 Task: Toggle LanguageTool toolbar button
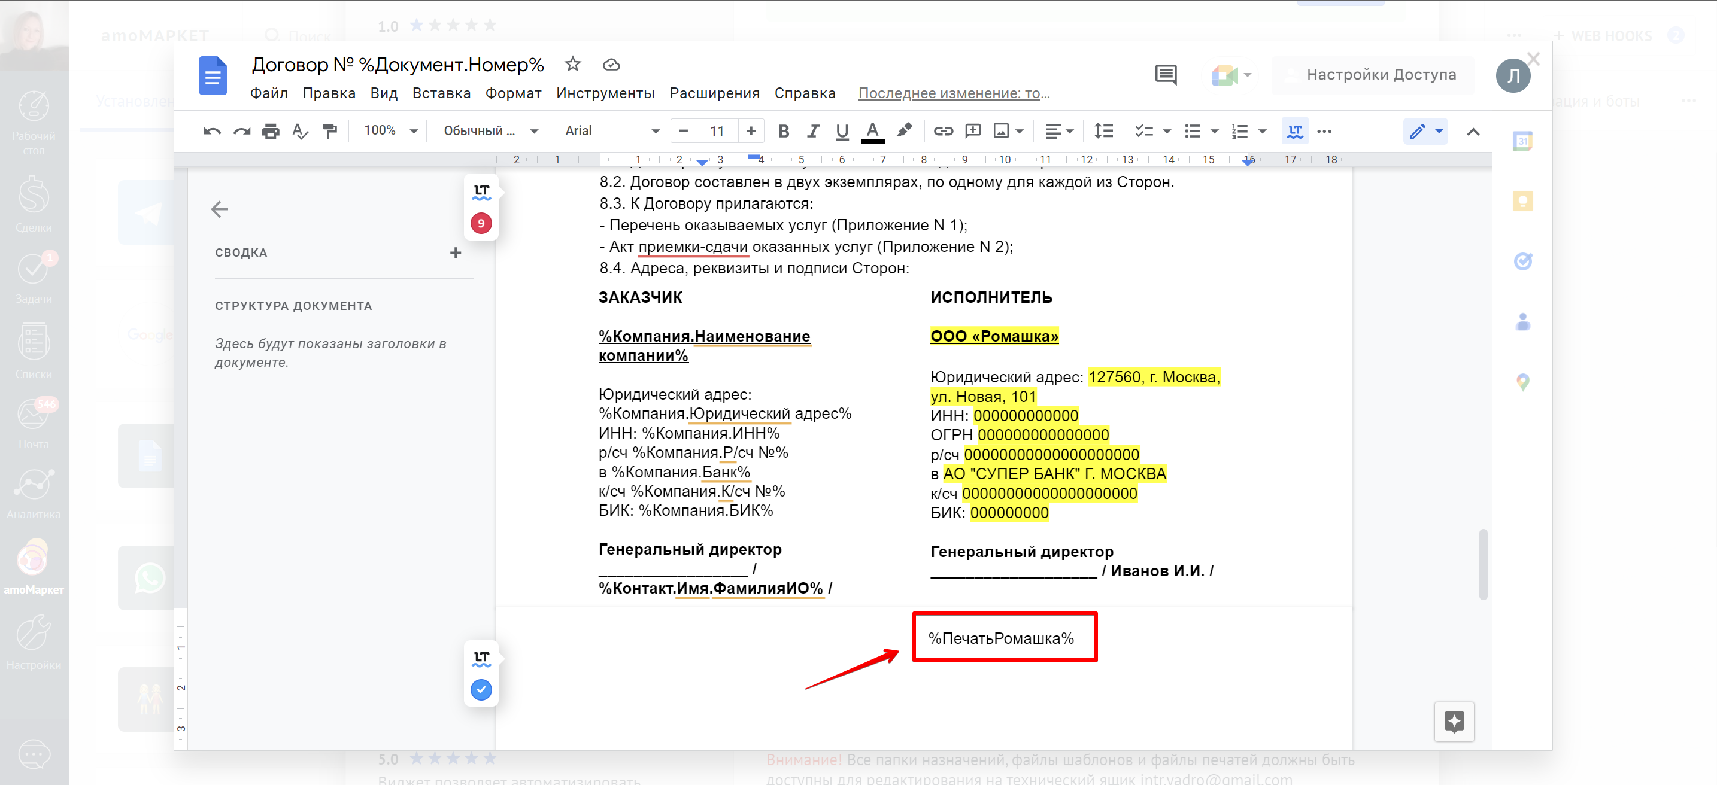1294,131
